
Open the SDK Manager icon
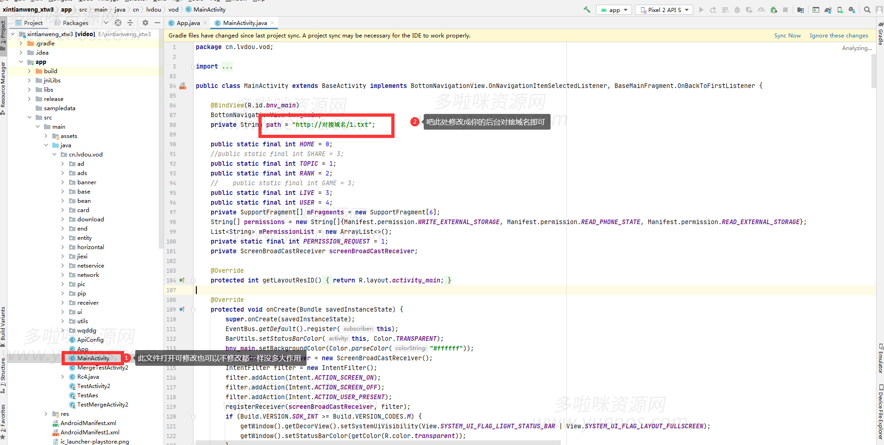pyautogui.click(x=852, y=10)
